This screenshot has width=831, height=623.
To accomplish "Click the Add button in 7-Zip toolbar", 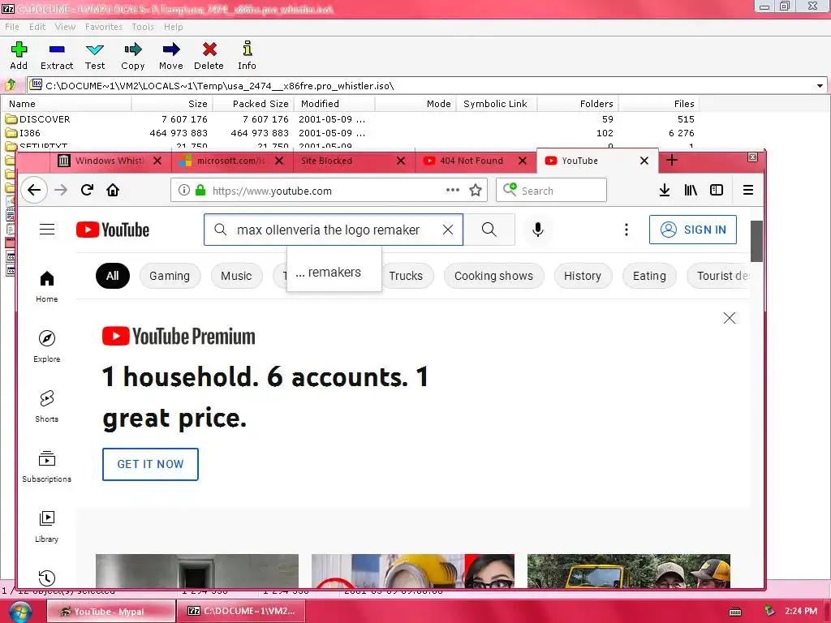I will click(19, 56).
